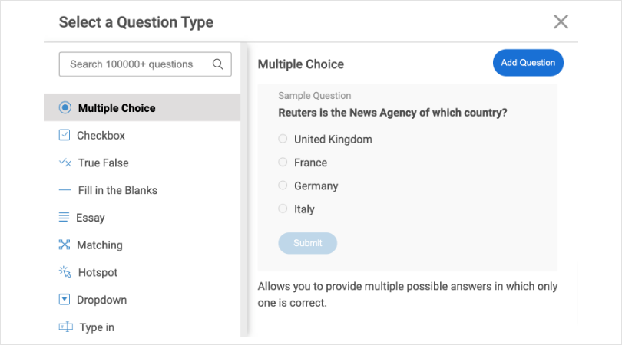Click the Checkbox question type icon
Image resolution: width=622 pixels, height=345 pixels.
coord(65,136)
